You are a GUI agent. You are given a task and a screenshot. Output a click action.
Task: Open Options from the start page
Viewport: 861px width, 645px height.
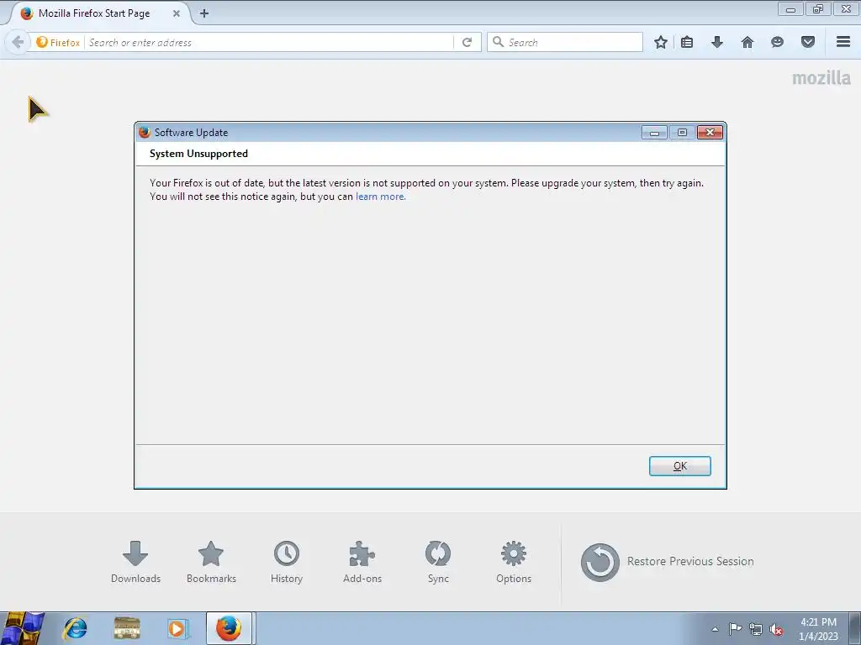(x=514, y=562)
